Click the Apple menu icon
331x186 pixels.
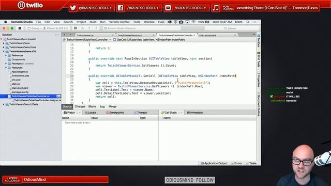(x=6, y=22)
